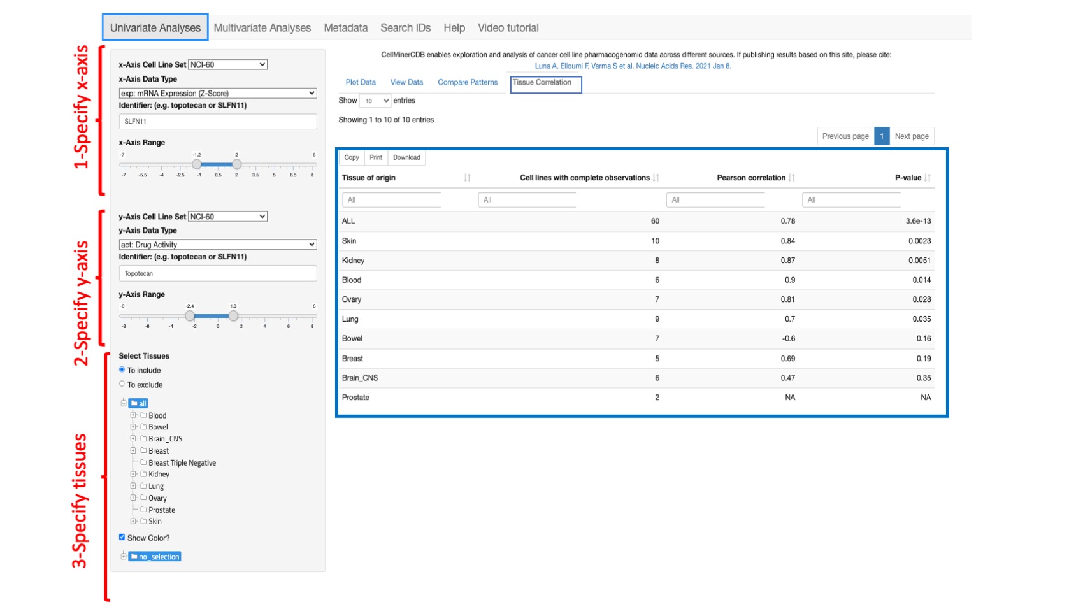The width and height of the screenshot is (1083, 609).
Task: Click the Prostate tissue folder icon
Action: click(x=144, y=510)
